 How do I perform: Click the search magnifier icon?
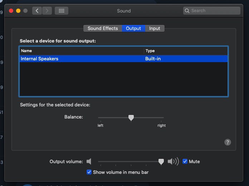point(187,11)
